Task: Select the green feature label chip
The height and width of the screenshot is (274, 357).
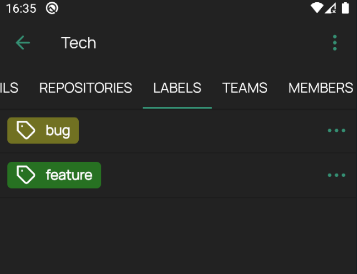Action: (54, 175)
